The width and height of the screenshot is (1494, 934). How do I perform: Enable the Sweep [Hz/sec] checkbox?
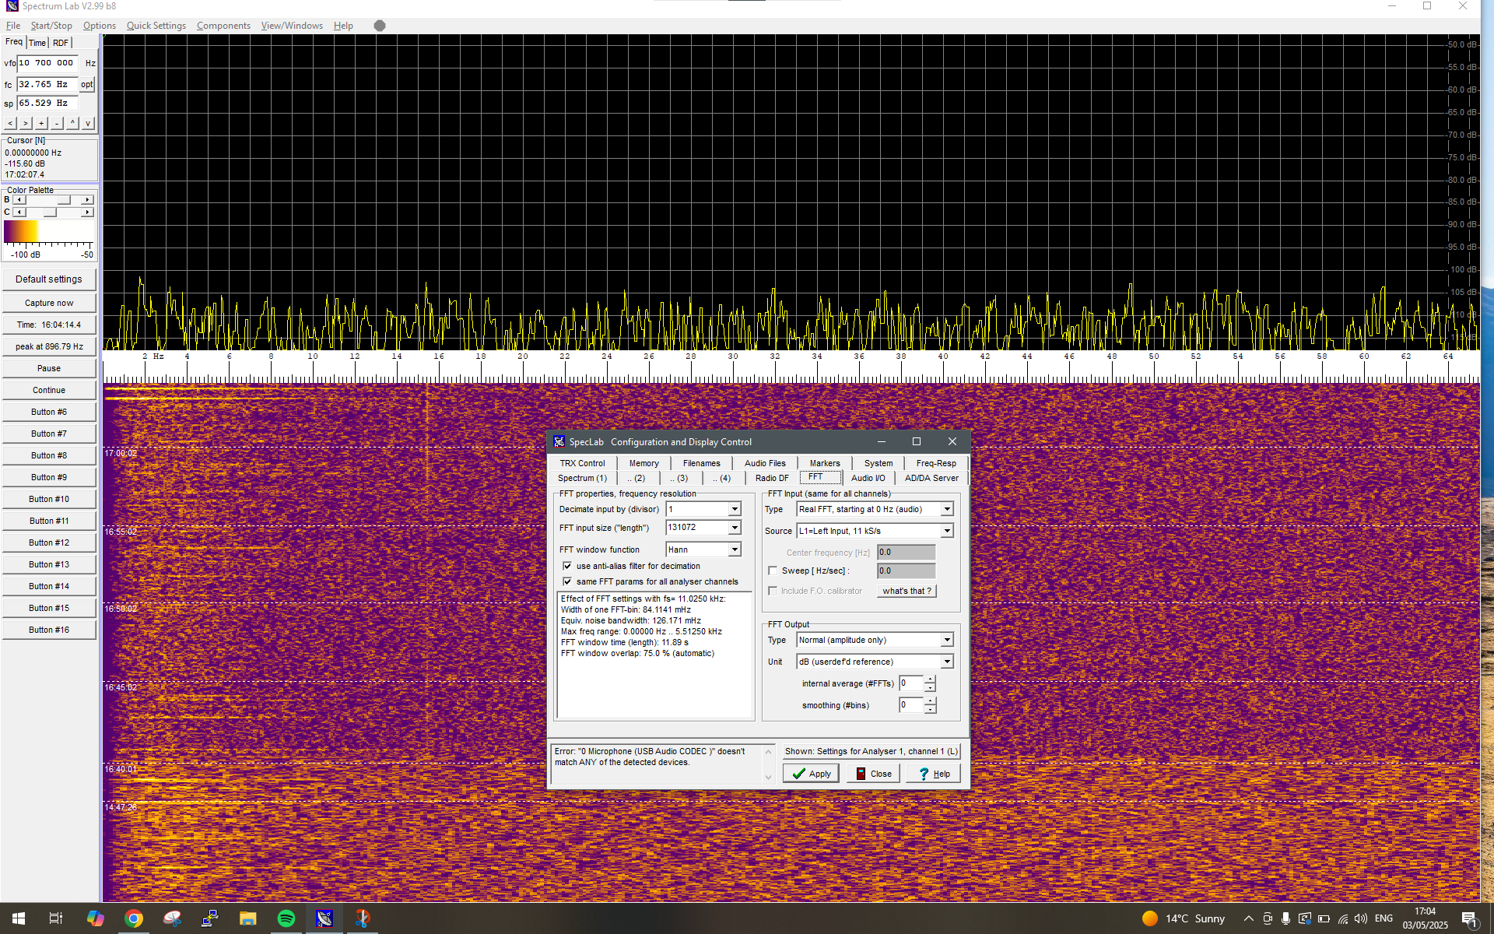coord(773,571)
